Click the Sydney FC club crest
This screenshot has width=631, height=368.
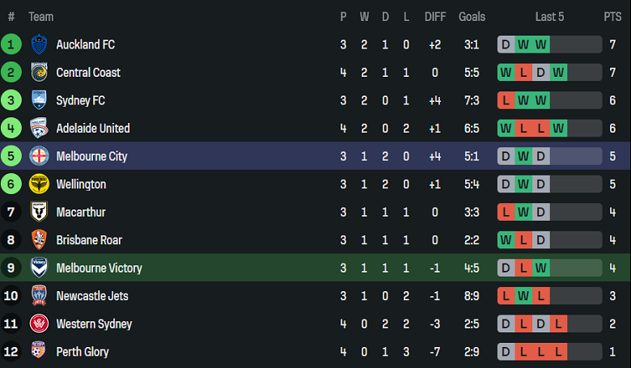(x=39, y=100)
